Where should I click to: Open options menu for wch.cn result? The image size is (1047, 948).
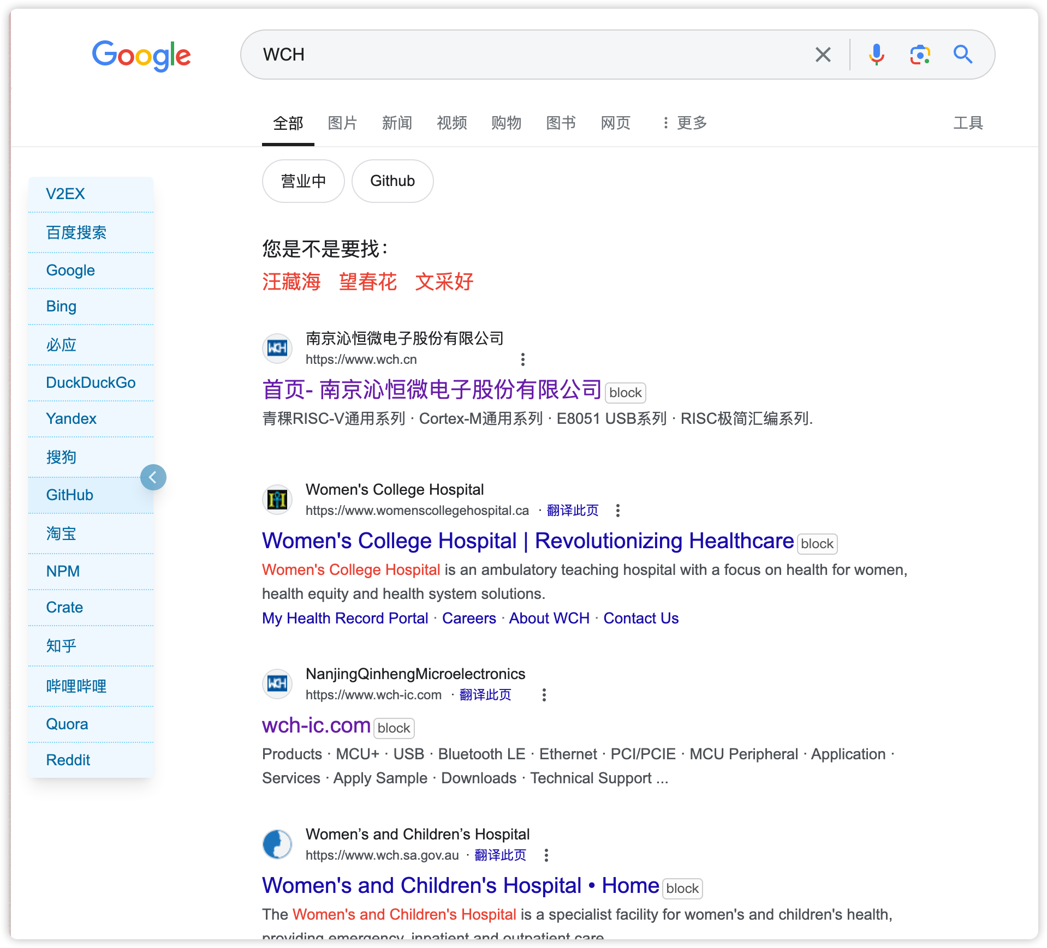523,359
